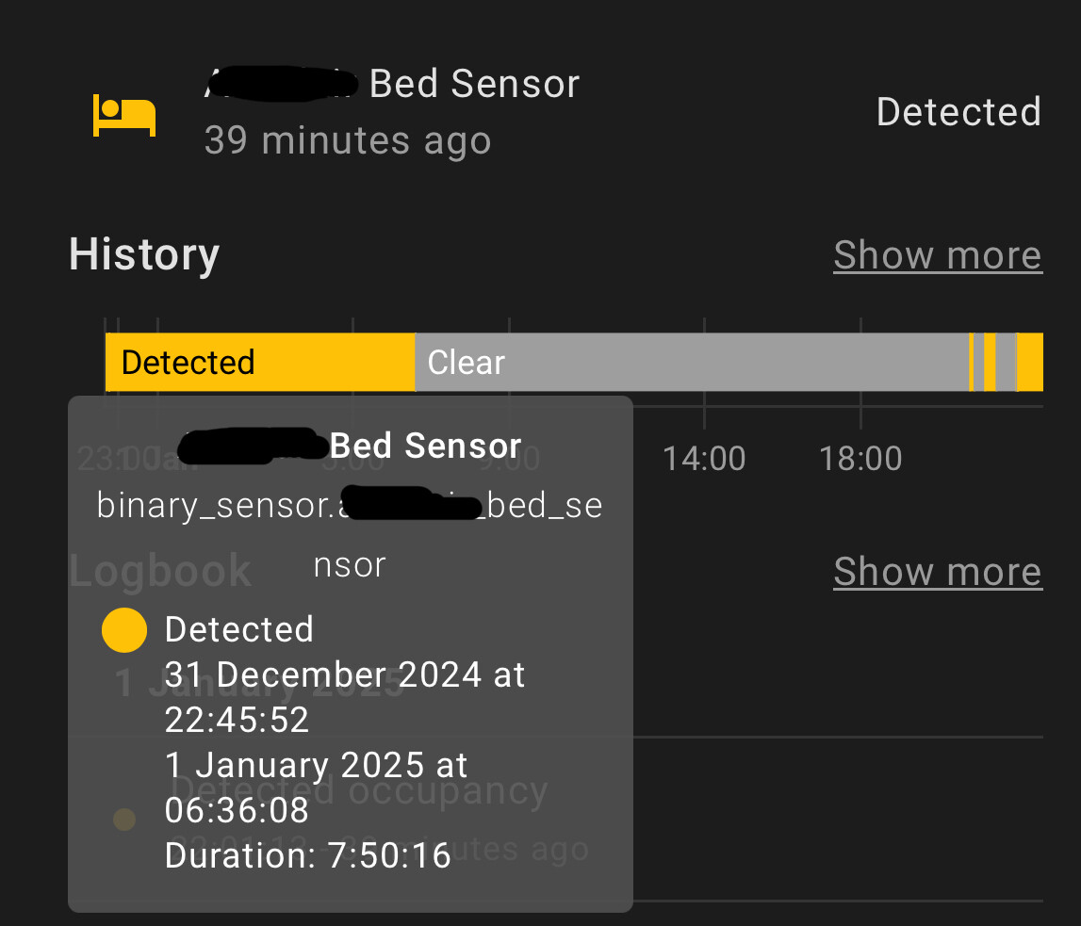Select the History section header
This screenshot has height=926, width=1081.
tap(143, 254)
